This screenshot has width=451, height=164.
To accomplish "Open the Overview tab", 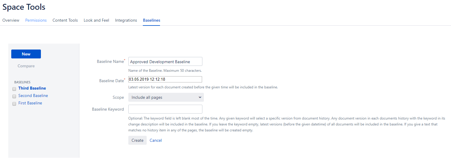I will 11,20.
